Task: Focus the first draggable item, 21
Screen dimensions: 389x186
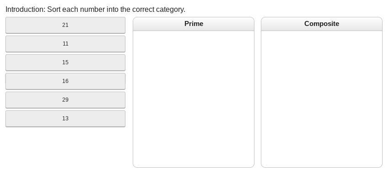Action: tap(65, 25)
